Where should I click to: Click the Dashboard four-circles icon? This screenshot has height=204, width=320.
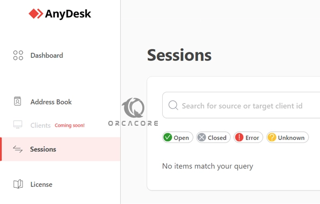[18, 56]
